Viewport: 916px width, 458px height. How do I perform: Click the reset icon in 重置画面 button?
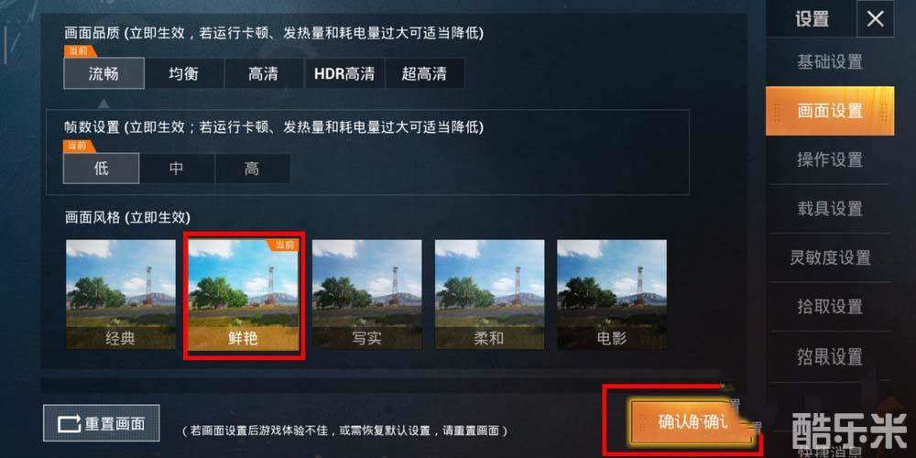(x=69, y=423)
